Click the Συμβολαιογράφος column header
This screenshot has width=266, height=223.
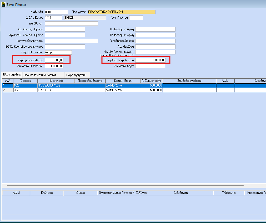pyautogui.click(x=189, y=81)
